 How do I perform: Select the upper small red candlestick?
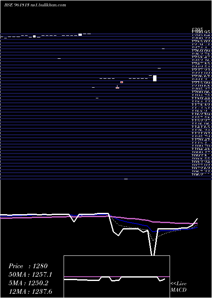[x=122, y=82]
